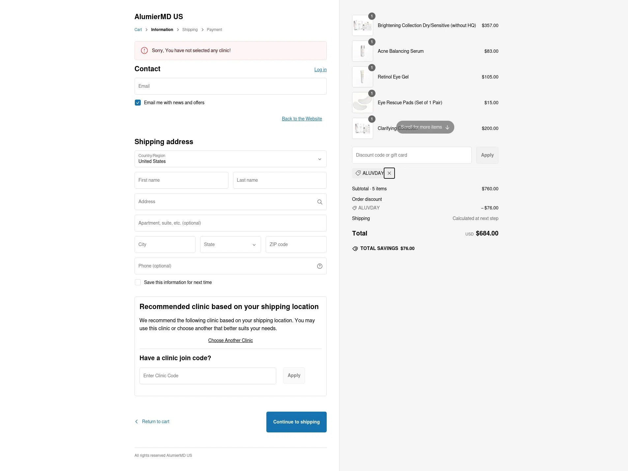Open the Country/Region dropdown

coord(230,159)
